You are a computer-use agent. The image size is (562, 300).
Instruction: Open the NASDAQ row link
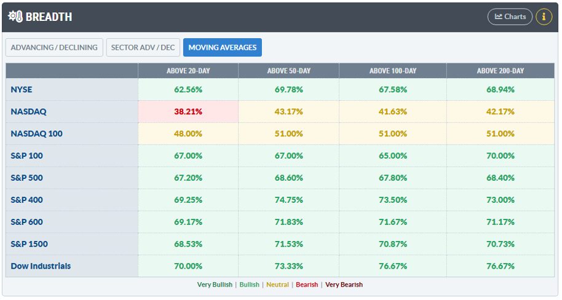tap(29, 112)
